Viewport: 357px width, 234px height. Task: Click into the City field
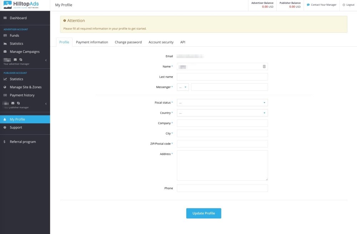point(222,133)
